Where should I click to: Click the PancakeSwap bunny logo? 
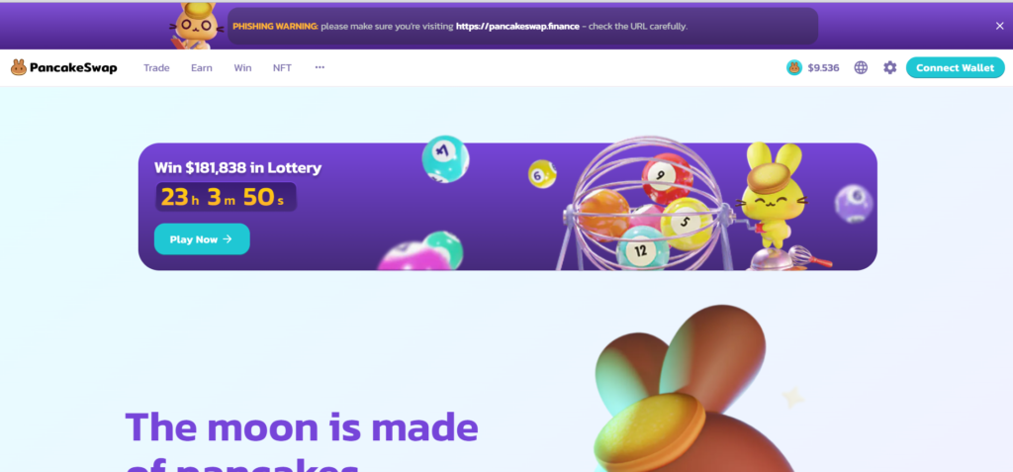point(19,67)
